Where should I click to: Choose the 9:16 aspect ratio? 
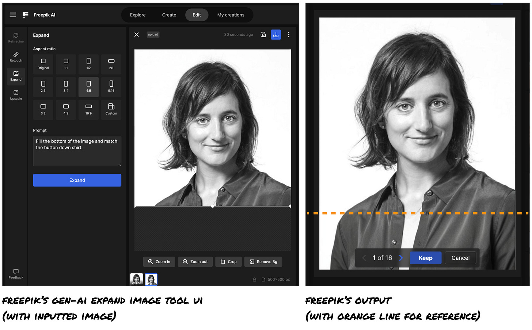tap(111, 87)
